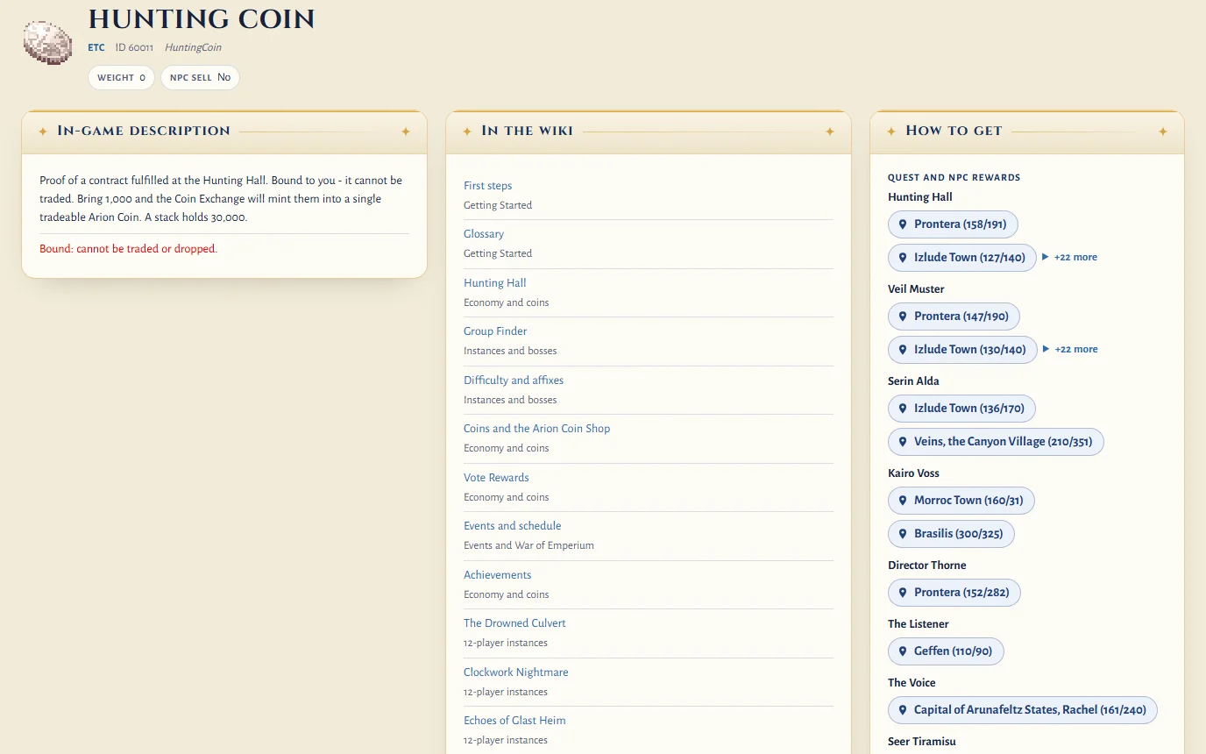Screen dimensions: 1206x754
Task: Open The Drowned Culvert instance page
Action: (x=515, y=623)
